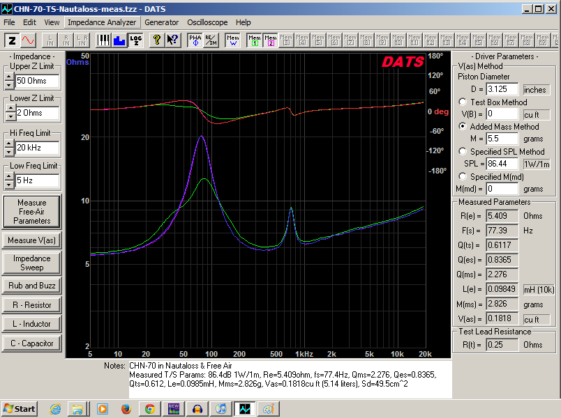
Task: Click the added mass M field
Action: 502,139
